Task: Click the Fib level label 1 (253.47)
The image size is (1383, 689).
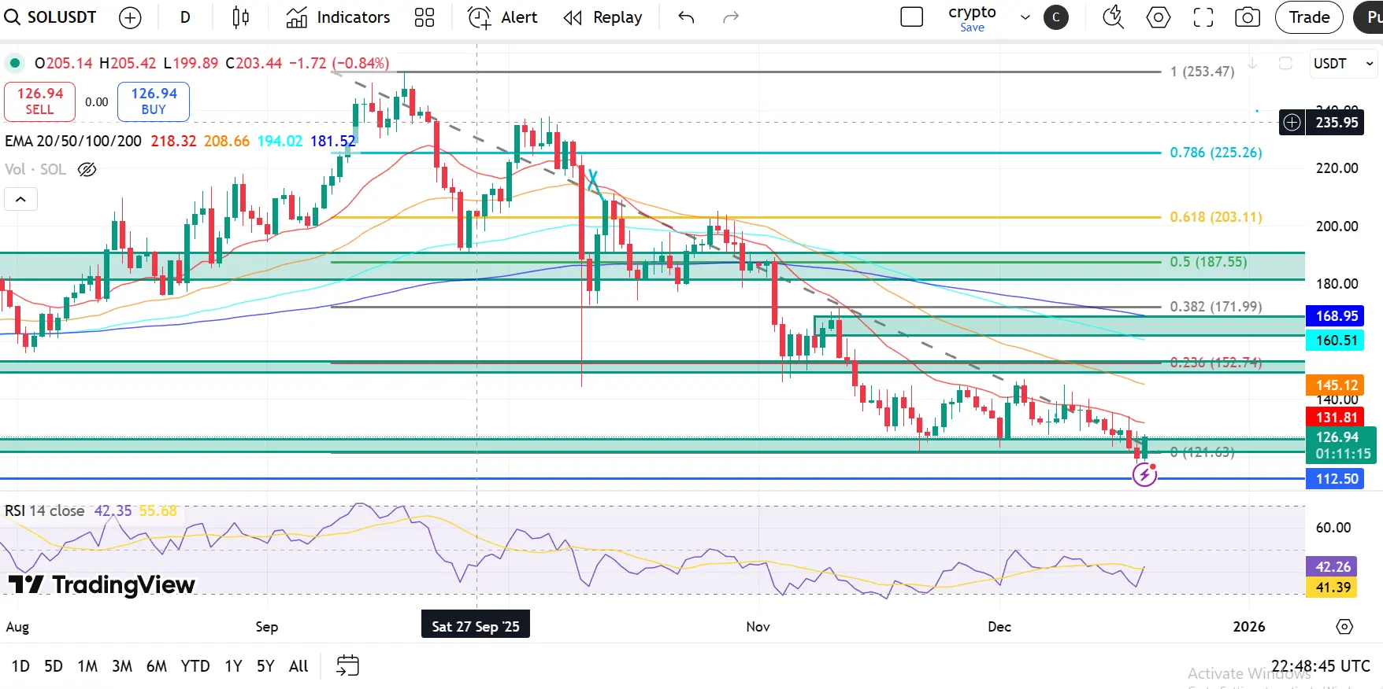Action: point(1202,72)
